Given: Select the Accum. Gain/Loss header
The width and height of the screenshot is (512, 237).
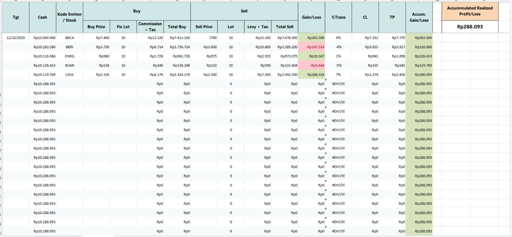Looking at the screenshot, I should [x=419, y=18].
